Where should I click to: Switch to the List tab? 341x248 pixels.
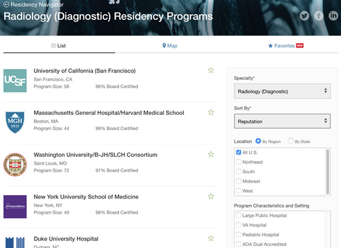pos(58,46)
